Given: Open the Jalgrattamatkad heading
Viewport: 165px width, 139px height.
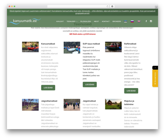Looking at the screenshot, I should pos(49,101).
